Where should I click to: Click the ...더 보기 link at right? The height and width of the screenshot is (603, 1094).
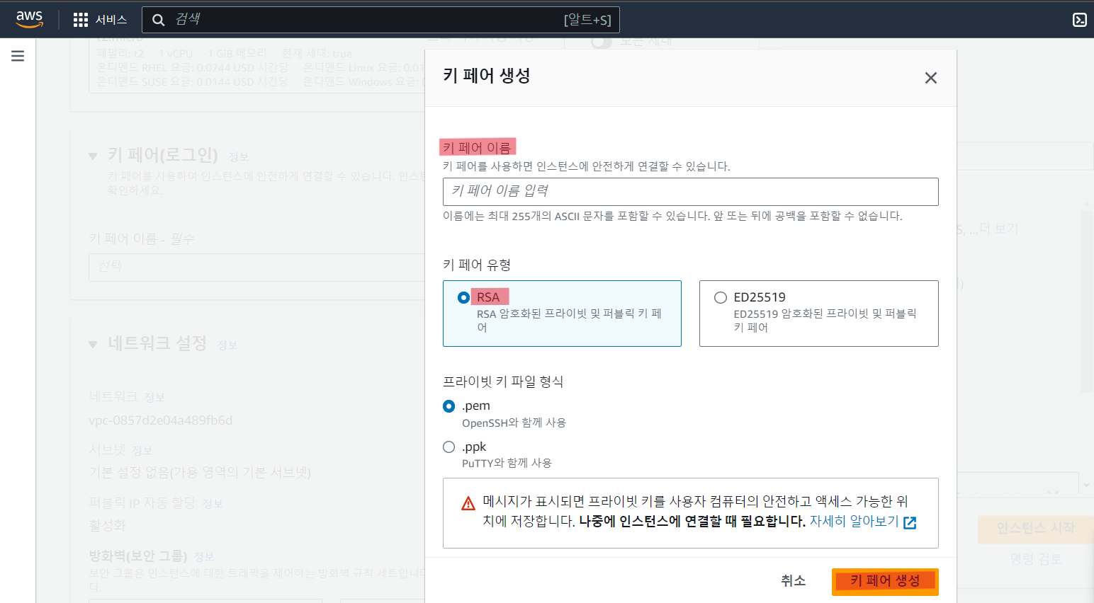click(x=993, y=229)
